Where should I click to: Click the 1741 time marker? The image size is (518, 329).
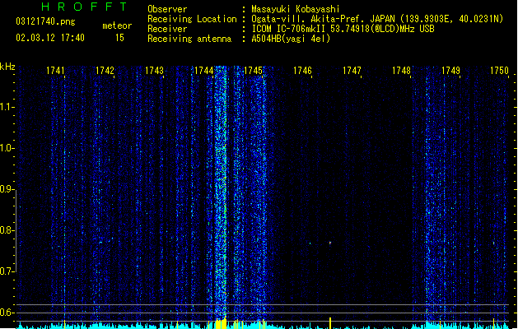pos(55,71)
